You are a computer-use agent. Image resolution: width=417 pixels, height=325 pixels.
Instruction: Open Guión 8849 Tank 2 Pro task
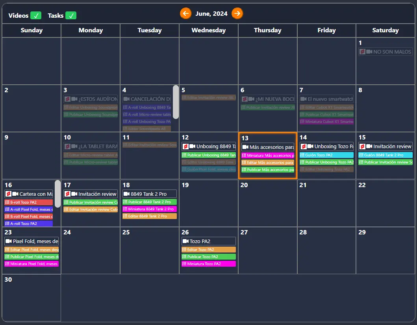pos(385,155)
